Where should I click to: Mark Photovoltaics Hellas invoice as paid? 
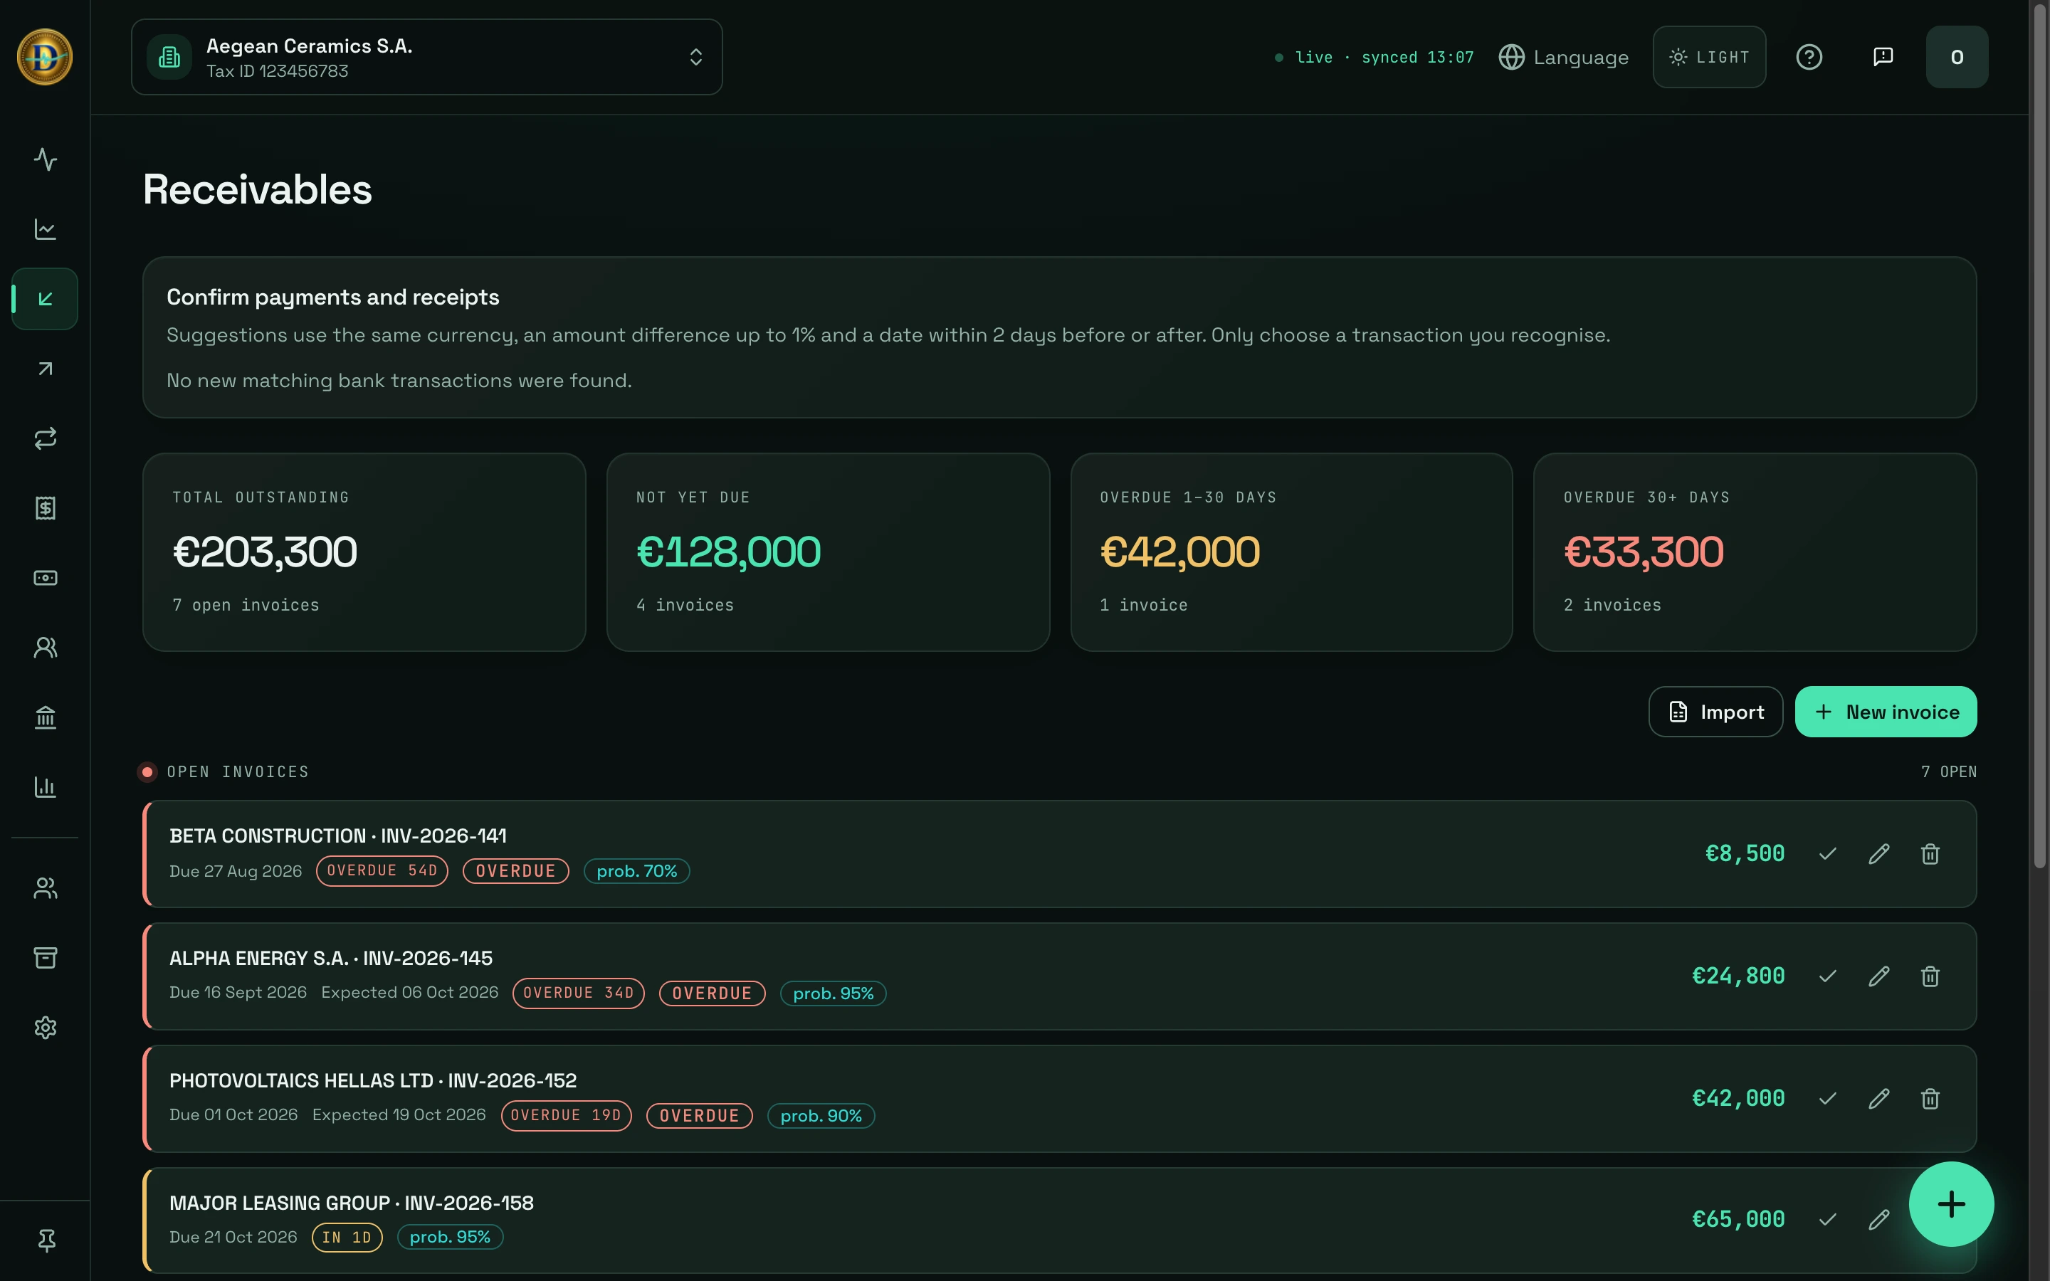(x=1827, y=1098)
